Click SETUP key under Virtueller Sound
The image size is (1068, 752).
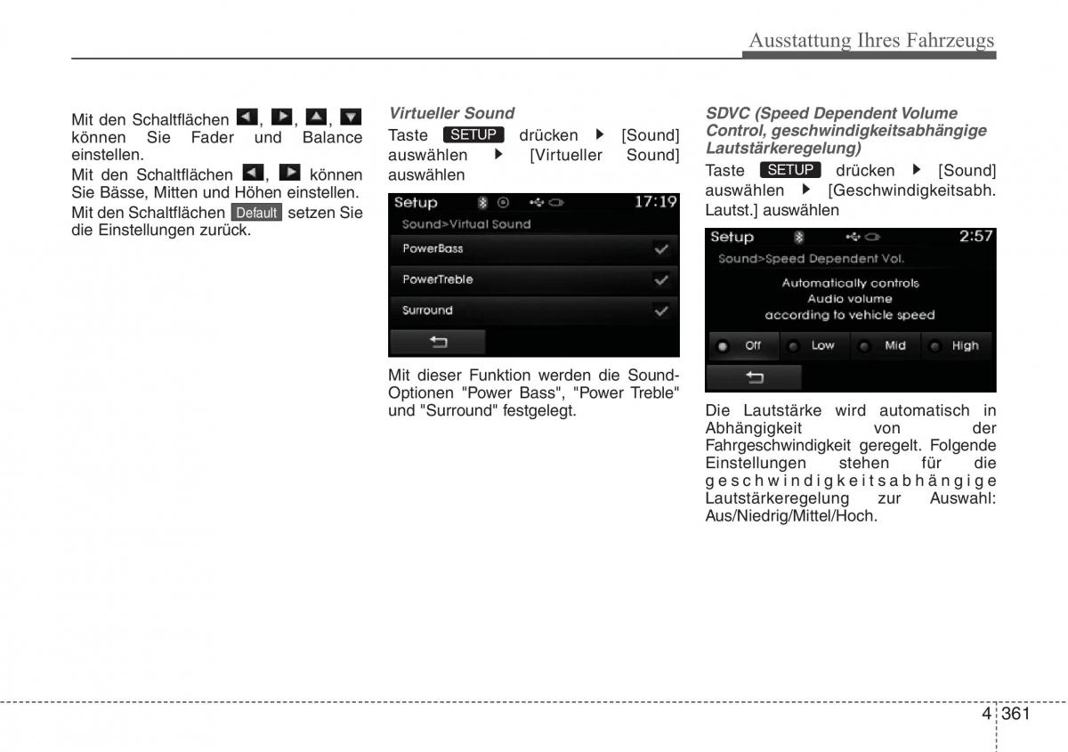pos(473,135)
